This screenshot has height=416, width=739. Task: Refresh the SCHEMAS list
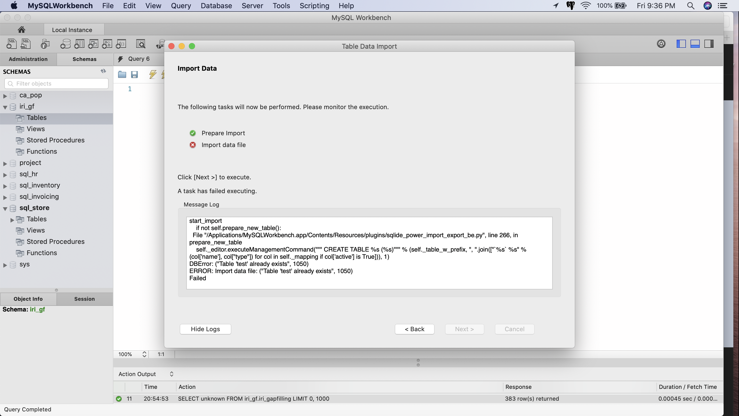103,71
